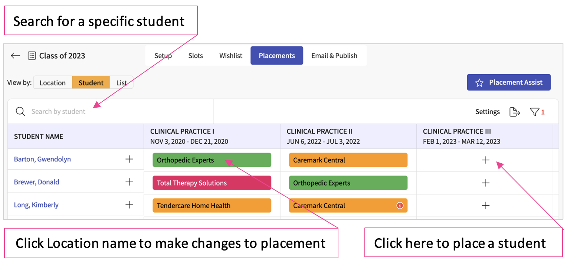Click plus icon next to Brewer, Donald name
Image resolution: width=567 pixels, height=262 pixels.
129,182
